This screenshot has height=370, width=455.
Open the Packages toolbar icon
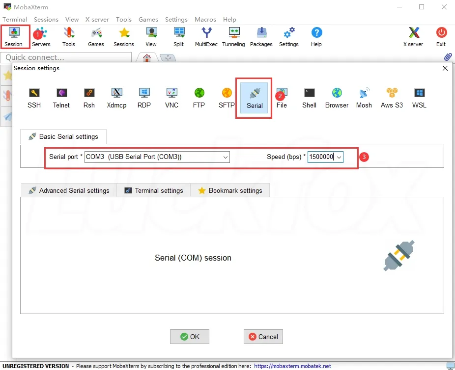[x=261, y=36]
